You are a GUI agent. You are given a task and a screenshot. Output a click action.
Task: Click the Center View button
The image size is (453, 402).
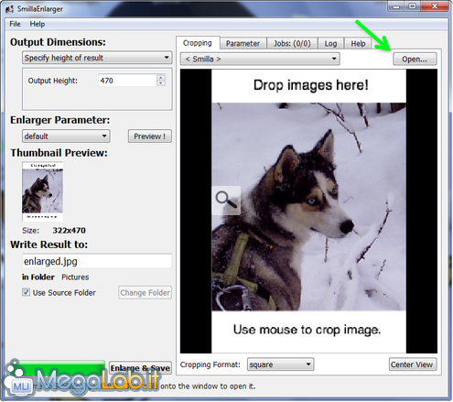[x=413, y=364]
